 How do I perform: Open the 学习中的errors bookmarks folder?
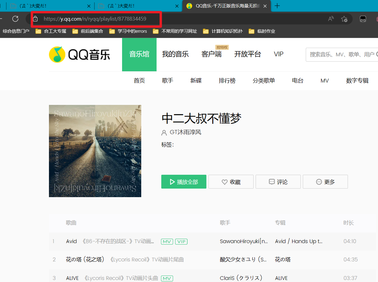click(x=128, y=31)
